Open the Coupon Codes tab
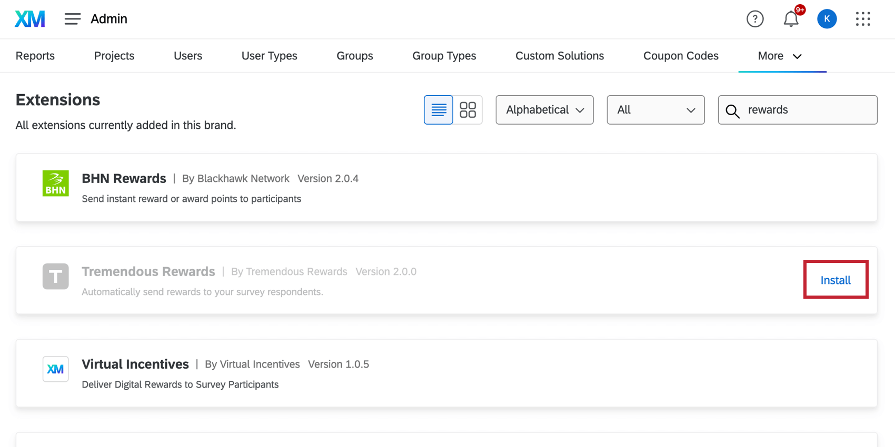Image resolution: width=895 pixels, height=447 pixels. [x=681, y=56]
